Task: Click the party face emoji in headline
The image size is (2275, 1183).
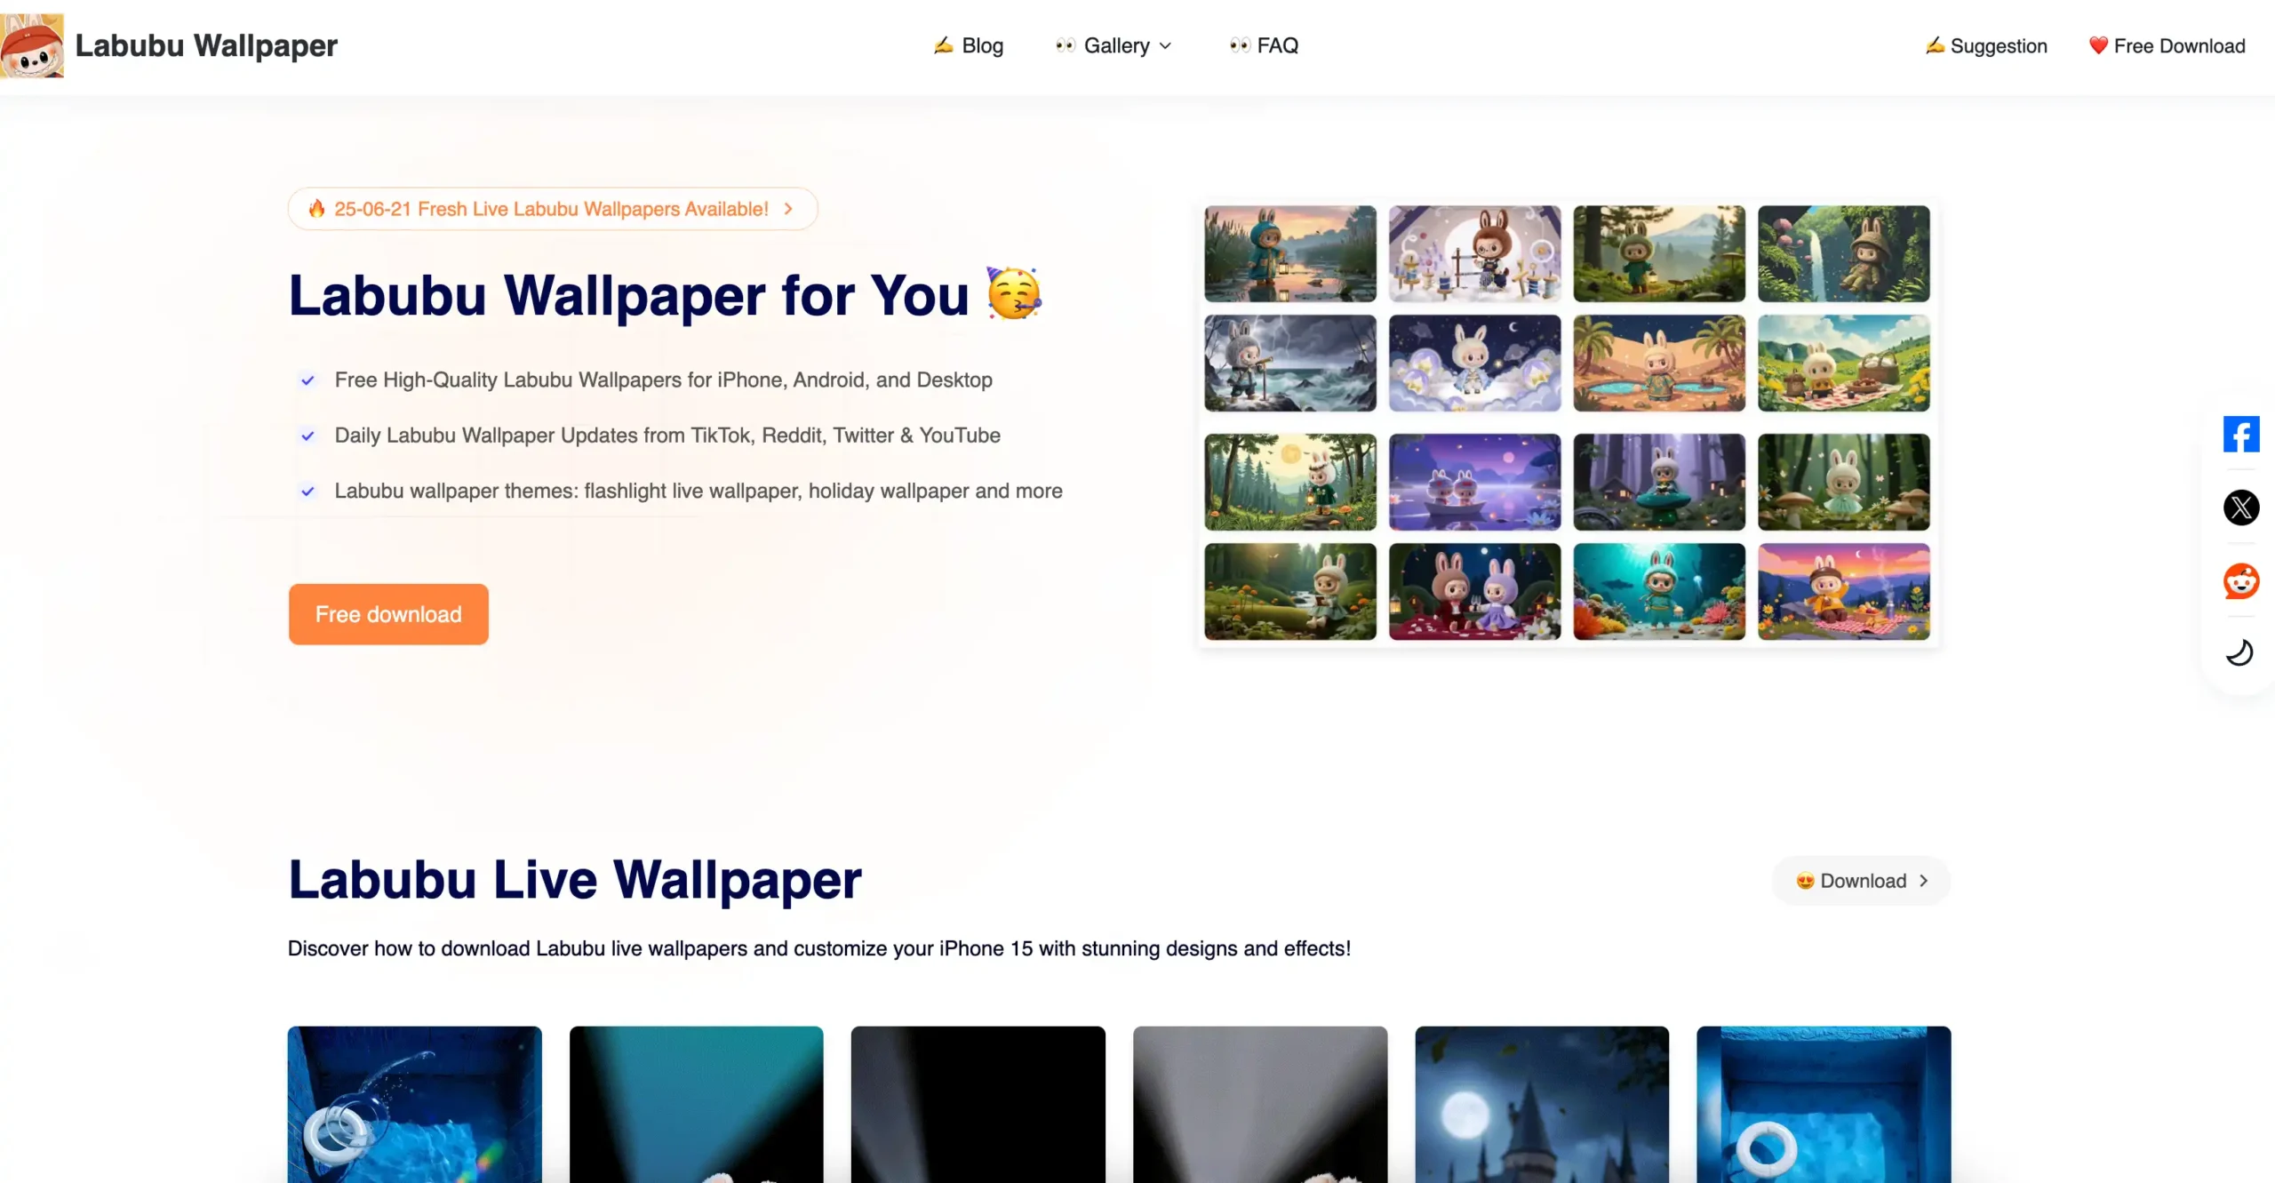Action: coord(1014,293)
